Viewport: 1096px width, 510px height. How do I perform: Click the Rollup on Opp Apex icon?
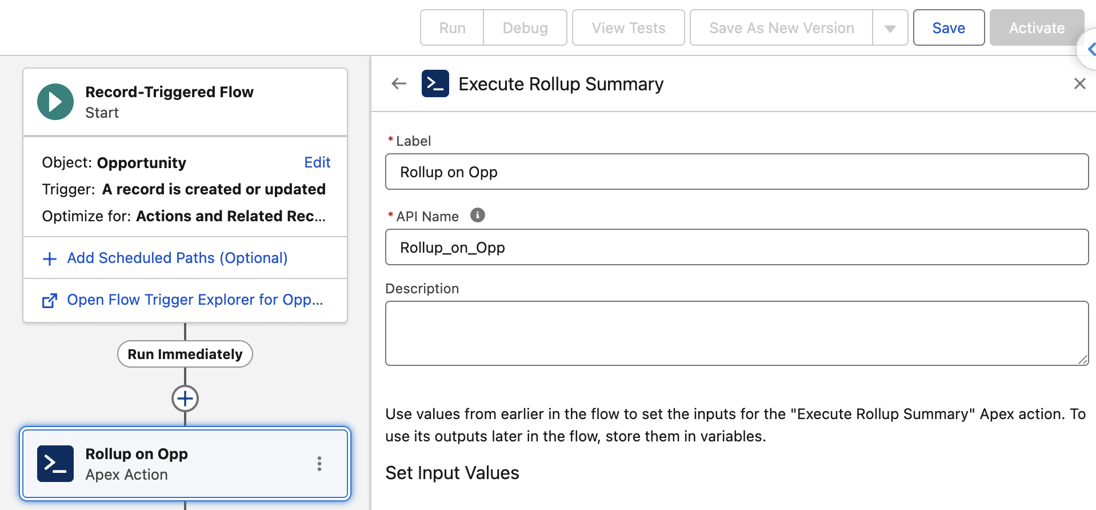click(55, 464)
